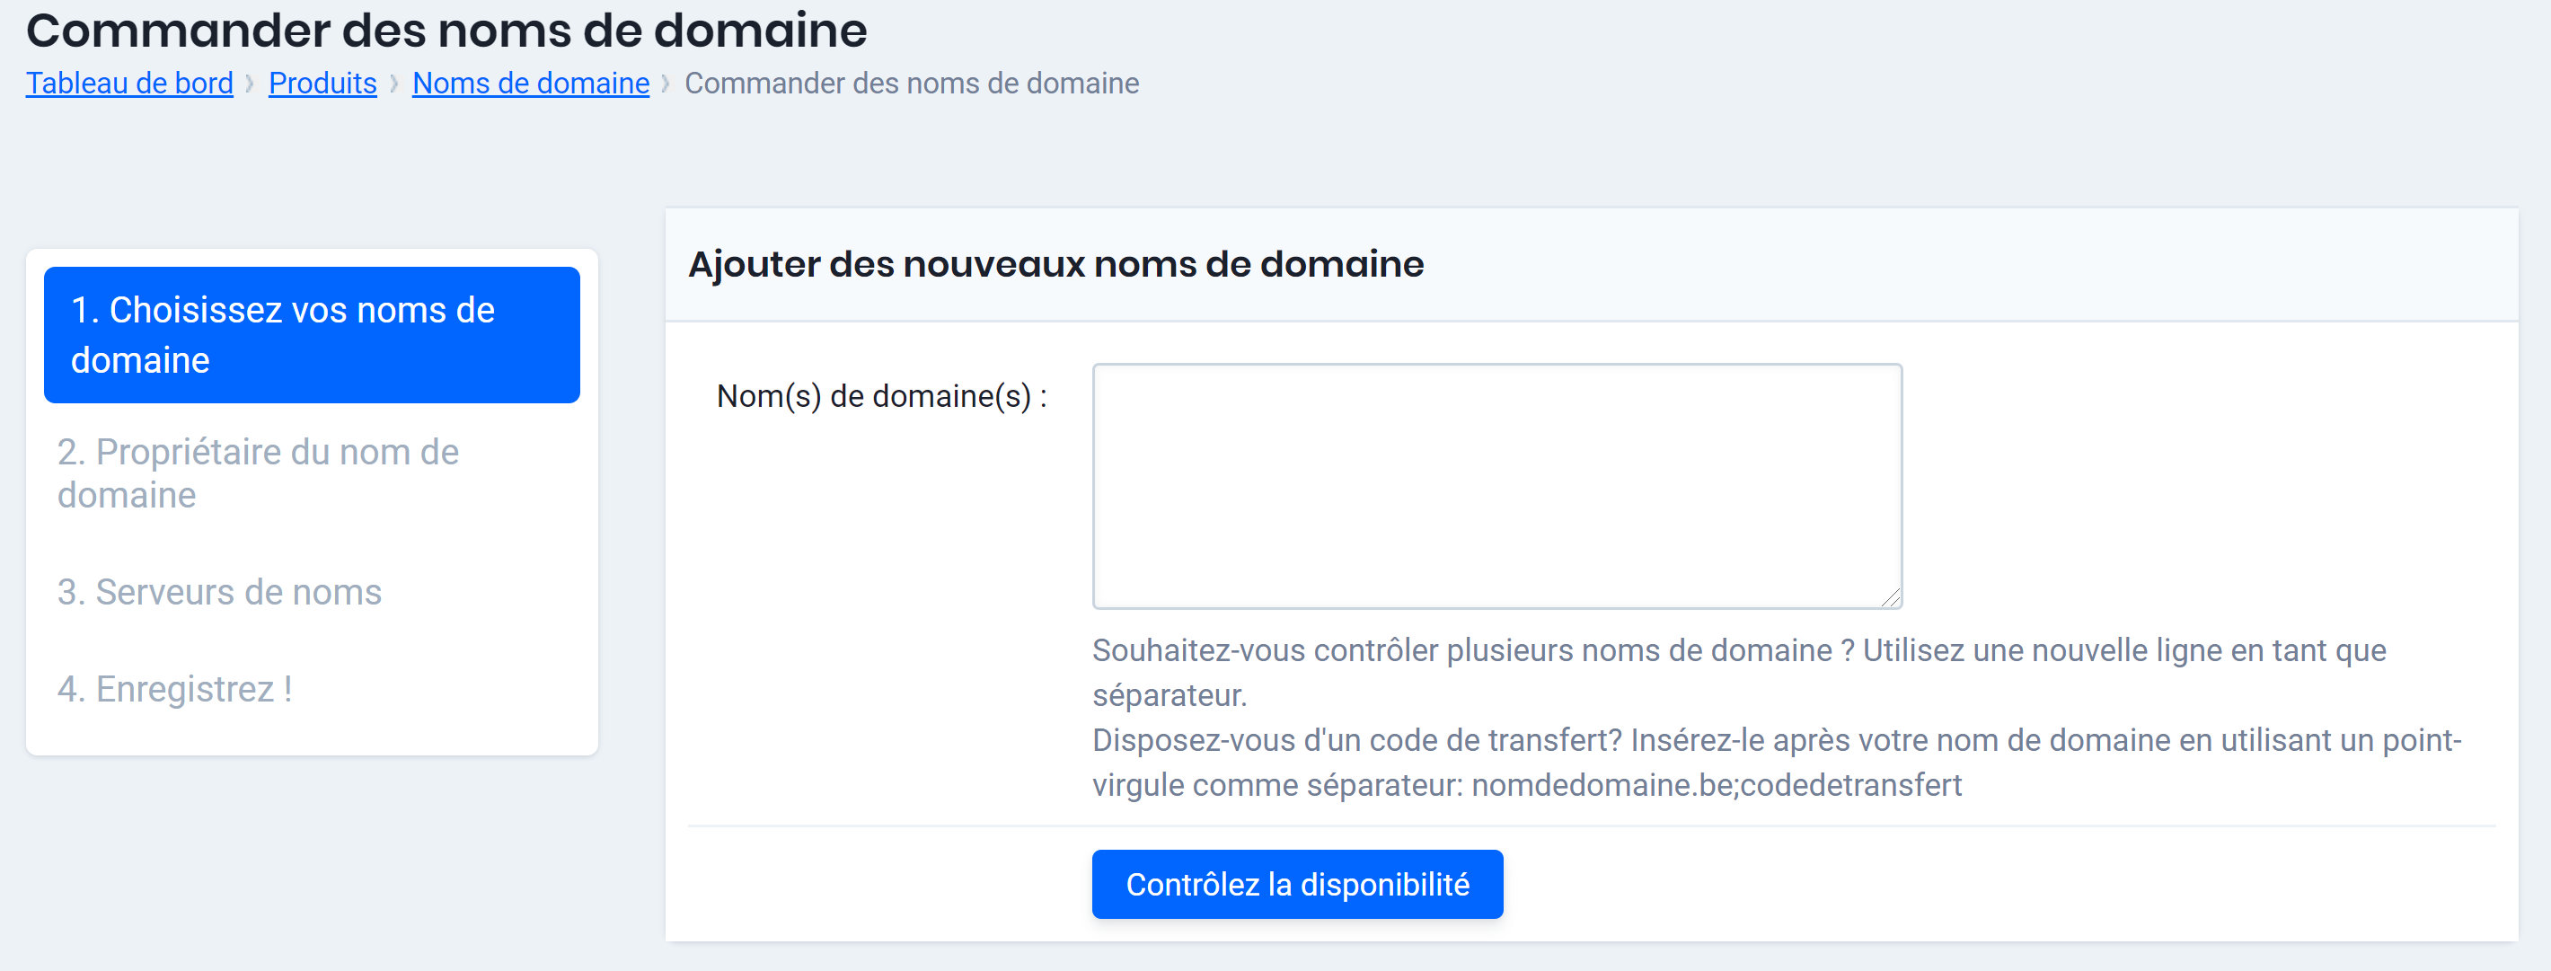Click the "Nom(s) de domaine(s) :" label

pos(885,398)
